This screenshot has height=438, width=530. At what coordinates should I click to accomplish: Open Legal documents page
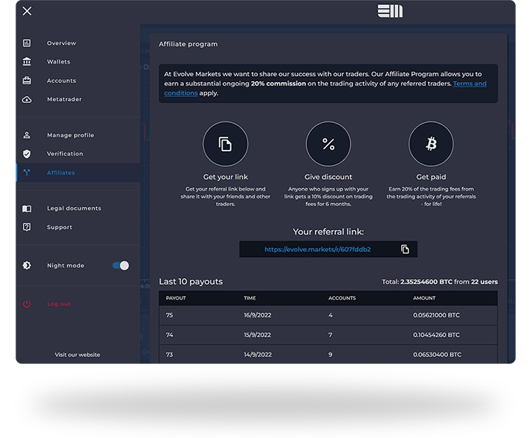pos(74,208)
